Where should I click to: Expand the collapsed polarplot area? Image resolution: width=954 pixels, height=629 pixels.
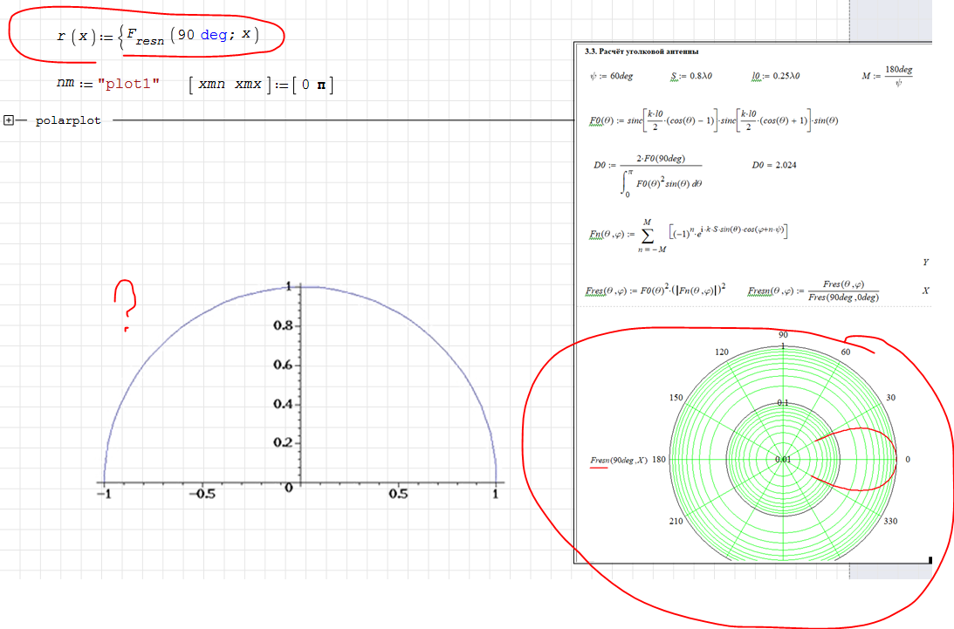10,120
